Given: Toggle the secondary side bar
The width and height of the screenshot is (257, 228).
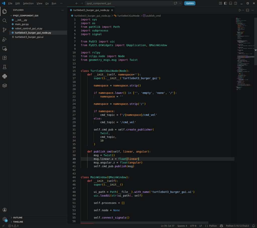Looking at the screenshot, I should coord(235,3).
